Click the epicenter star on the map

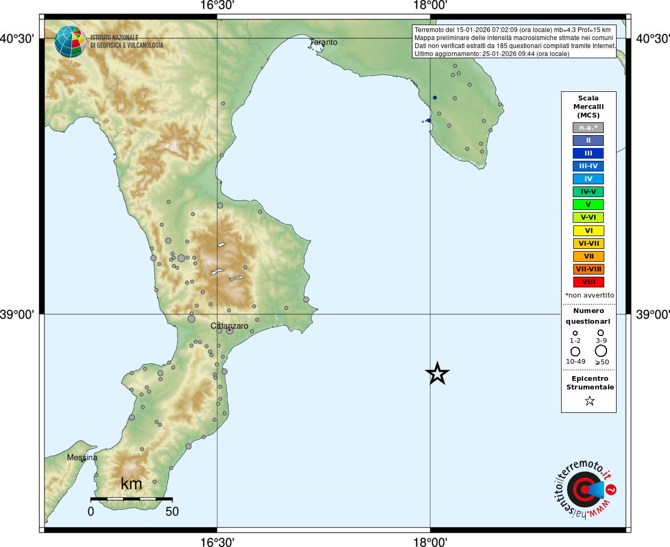pos(437,373)
